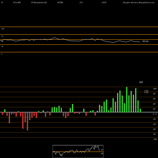This screenshot has width=158, height=158.
Task: Click '(Dreyfus Alcentra) MunafaSutra.com' header text
Action: [x=138, y=3]
